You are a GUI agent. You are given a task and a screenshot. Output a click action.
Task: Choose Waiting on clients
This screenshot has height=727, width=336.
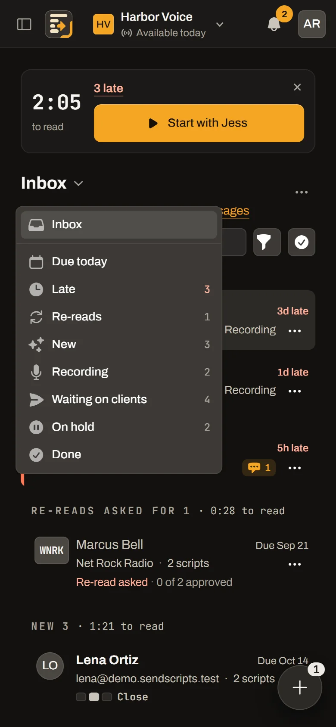click(x=119, y=399)
